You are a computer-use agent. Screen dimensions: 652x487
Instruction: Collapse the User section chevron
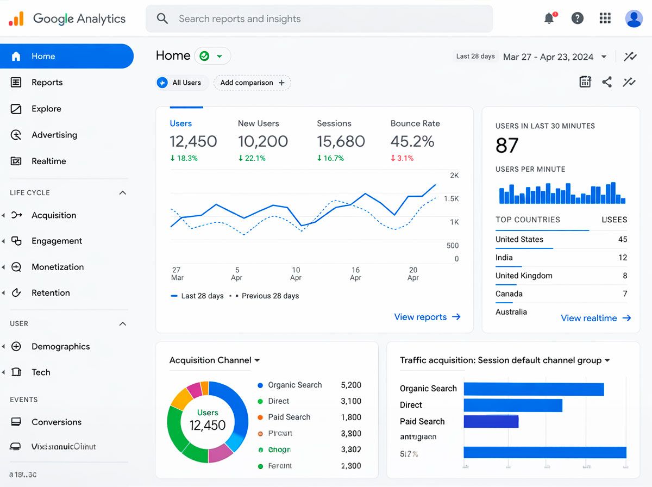[123, 324]
